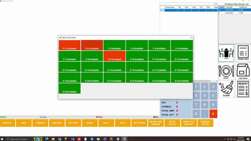Open SWEETS N BAKERY category

tap(189, 123)
